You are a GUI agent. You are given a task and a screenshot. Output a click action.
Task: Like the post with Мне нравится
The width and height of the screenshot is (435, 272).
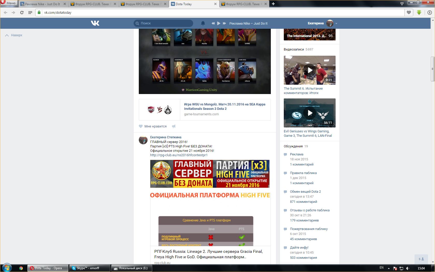click(153, 126)
